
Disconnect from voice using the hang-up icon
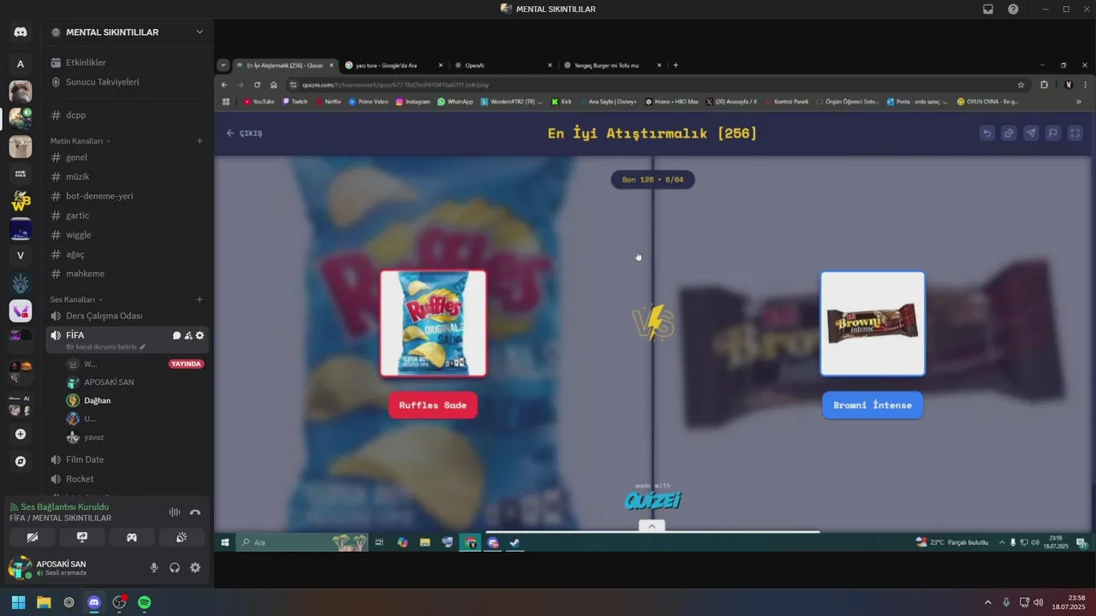195,512
